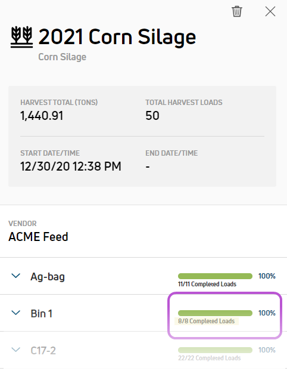Select the C17-2 storage name
The image size is (287, 374).
tap(43, 350)
